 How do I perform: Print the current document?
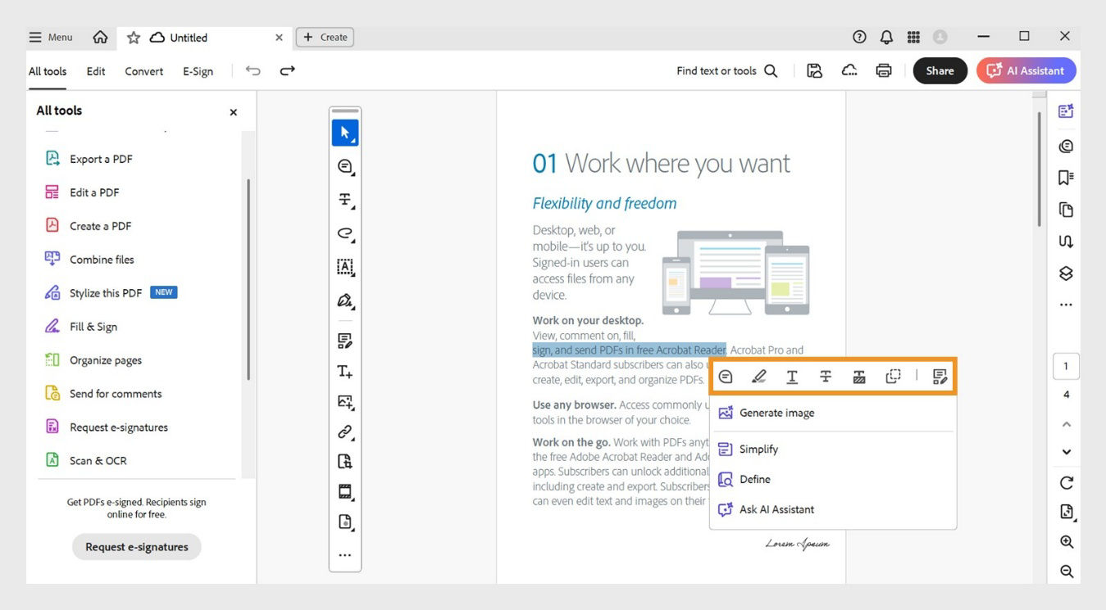pos(883,70)
